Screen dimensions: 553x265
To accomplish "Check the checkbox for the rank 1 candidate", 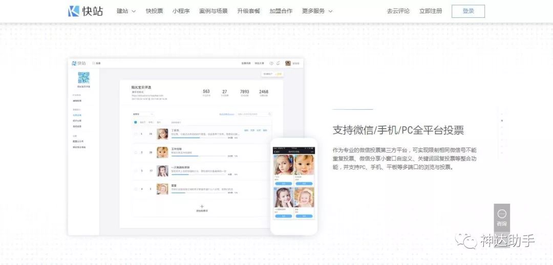I will (x=136, y=134).
